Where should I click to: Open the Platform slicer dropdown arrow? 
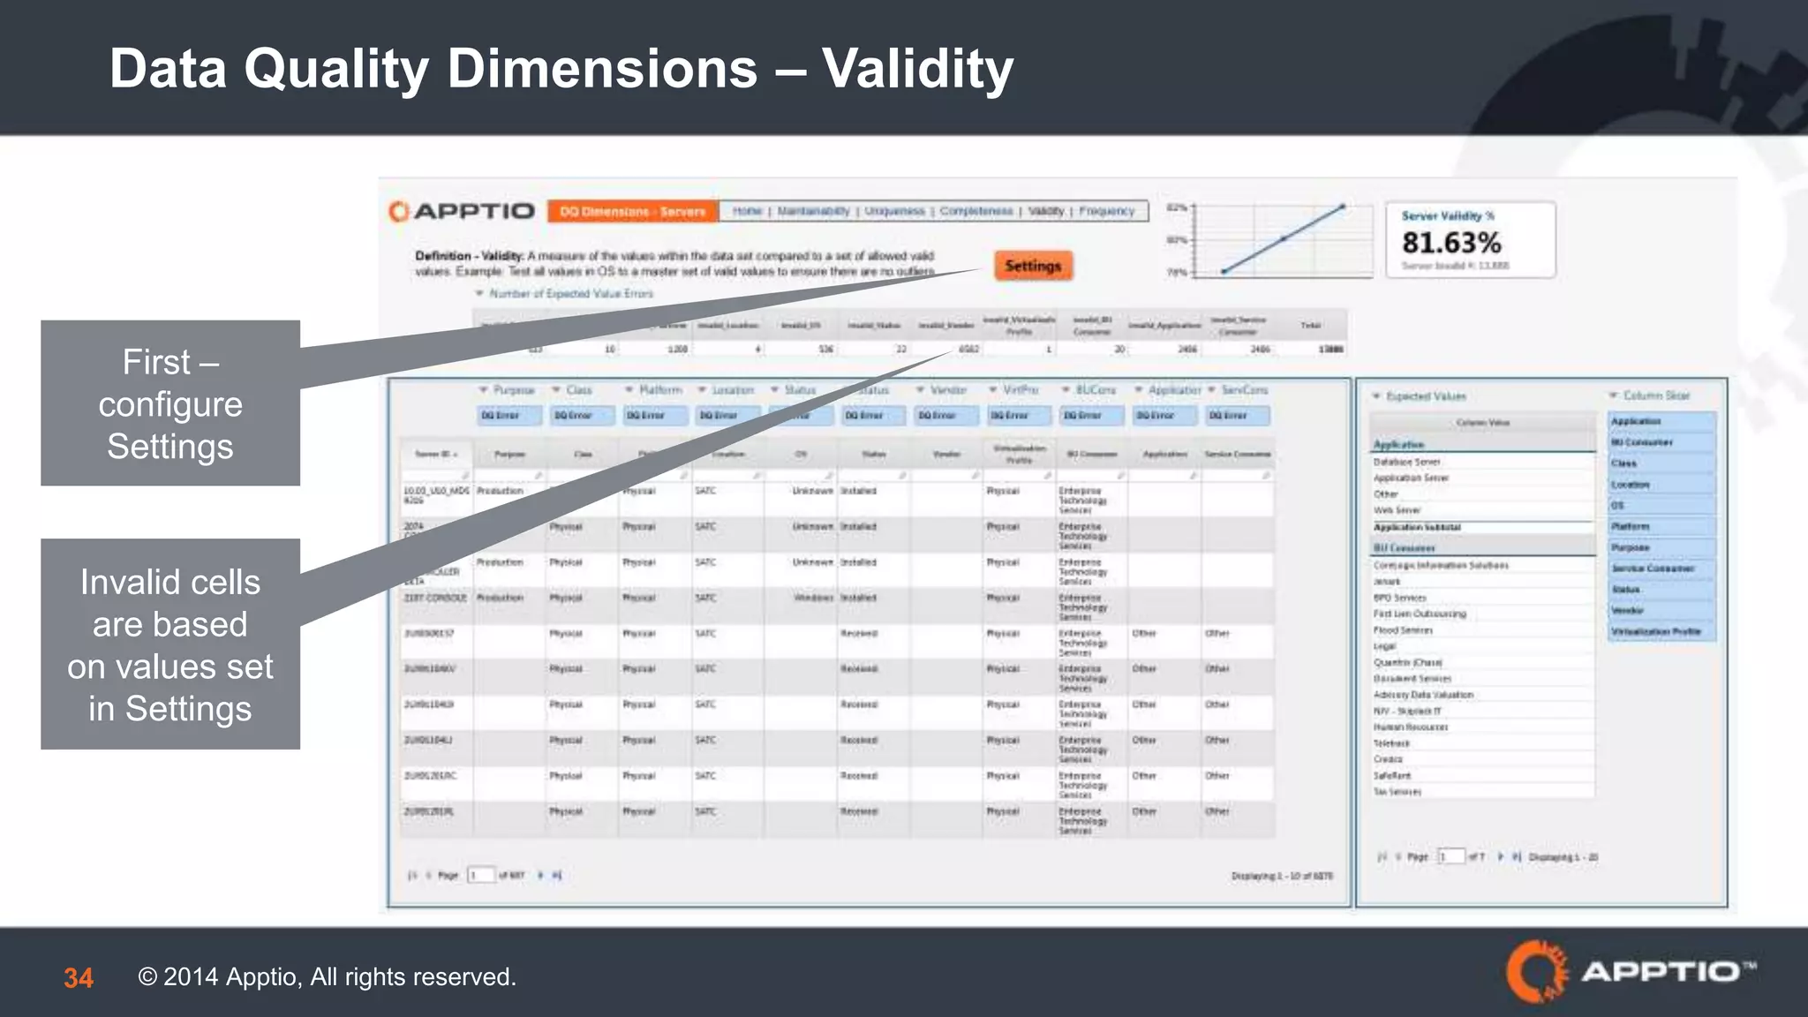point(629,389)
